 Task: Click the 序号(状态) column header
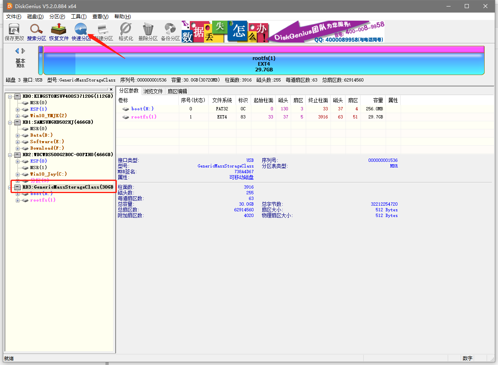(x=193, y=100)
